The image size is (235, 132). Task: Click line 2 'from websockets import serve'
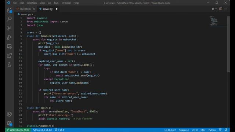coord(47,22)
